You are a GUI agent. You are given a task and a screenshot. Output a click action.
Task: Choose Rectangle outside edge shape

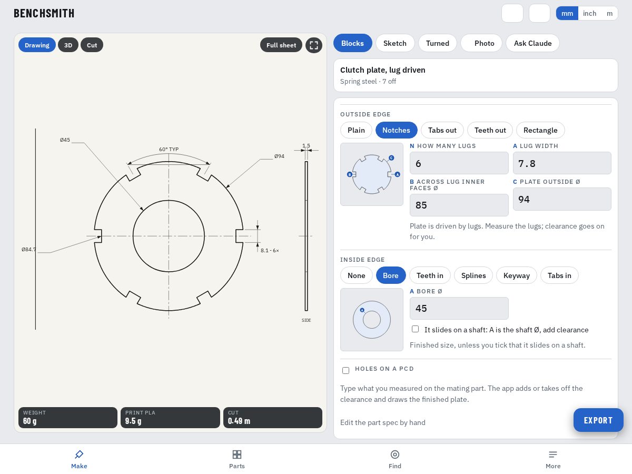[x=540, y=130]
